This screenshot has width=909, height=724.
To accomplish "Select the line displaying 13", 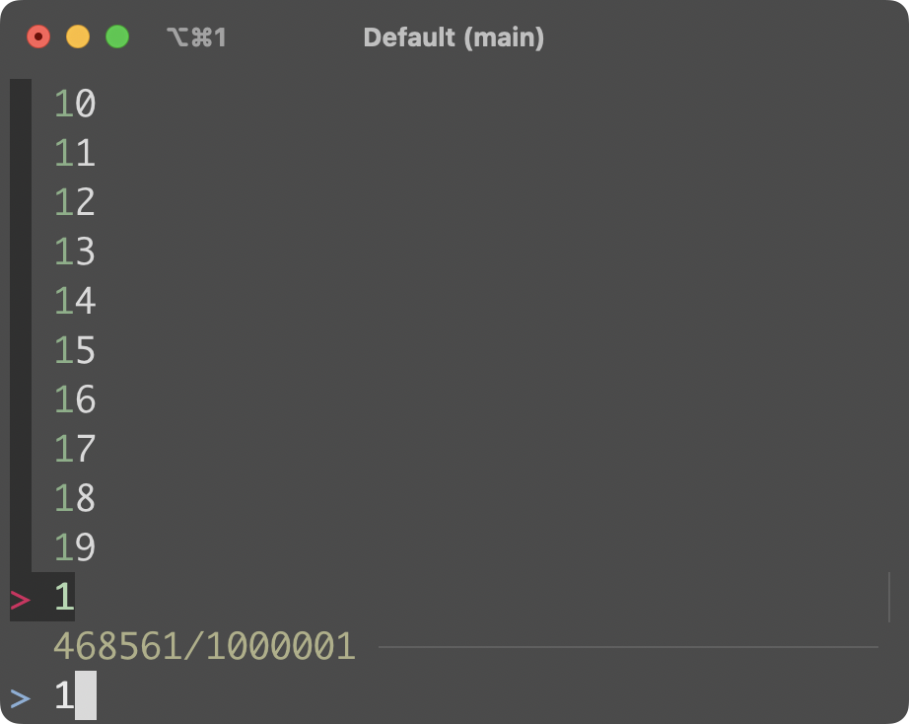I will tap(74, 252).
